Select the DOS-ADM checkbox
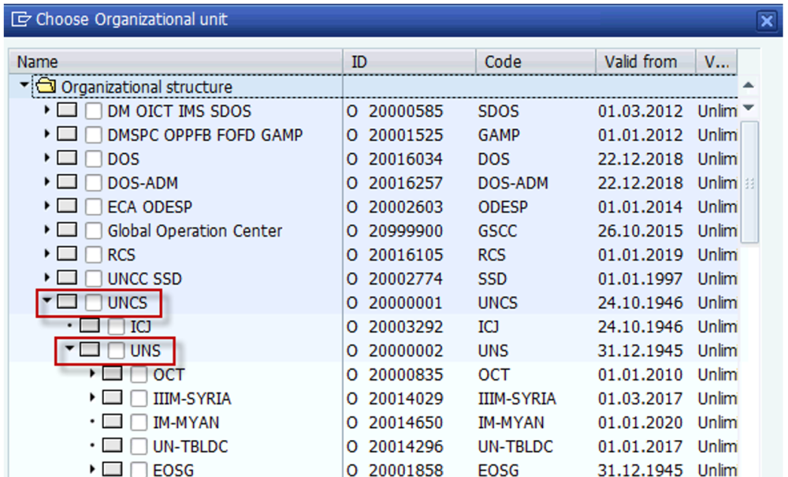Viewport: 788px width, 477px height. [x=94, y=183]
